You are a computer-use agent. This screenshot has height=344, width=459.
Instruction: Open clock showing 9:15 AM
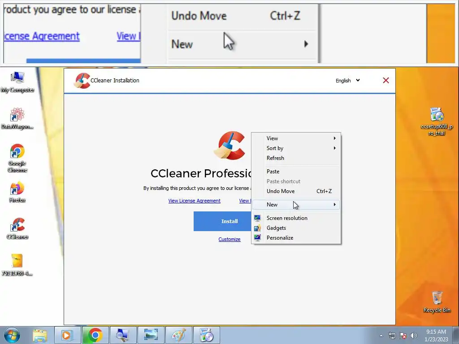click(x=436, y=335)
